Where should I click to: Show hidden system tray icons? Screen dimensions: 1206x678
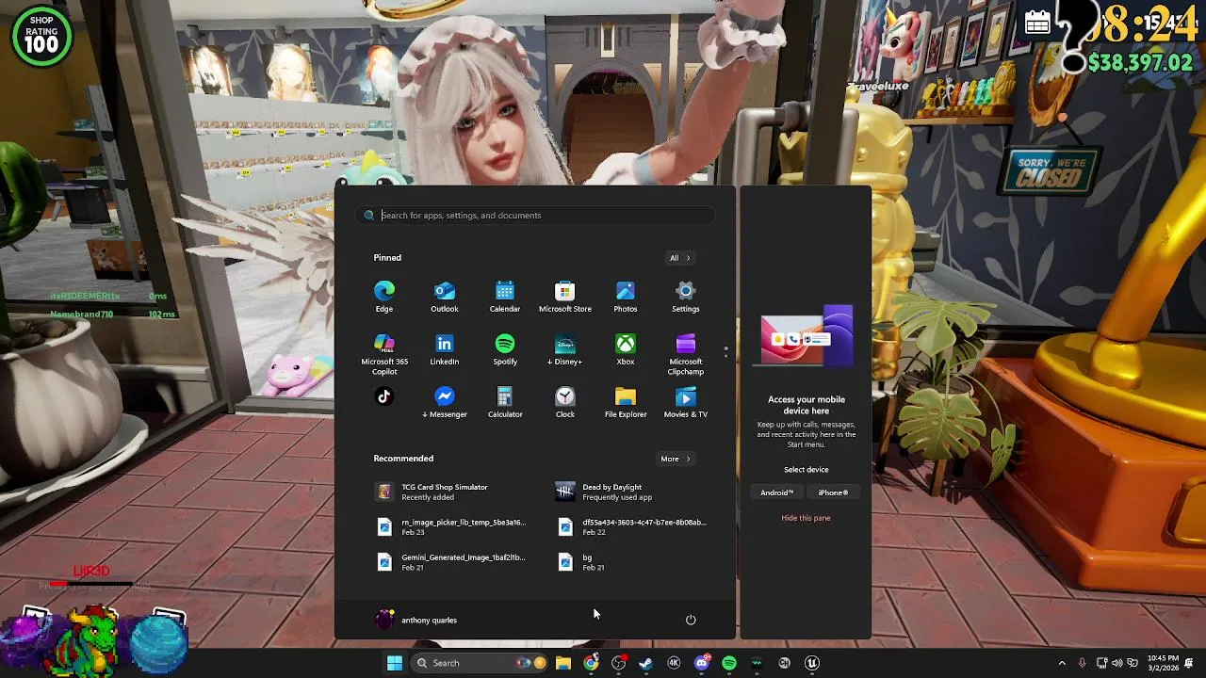pyautogui.click(x=1062, y=663)
